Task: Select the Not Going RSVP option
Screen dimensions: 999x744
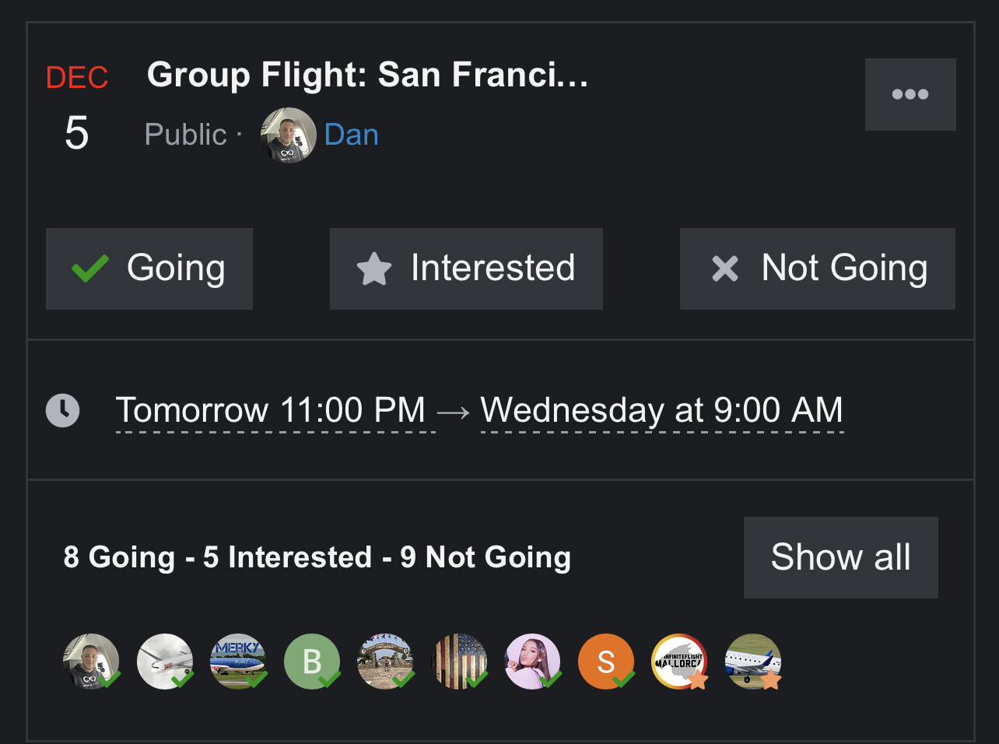Action: pyautogui.click(x=817, y=268)
